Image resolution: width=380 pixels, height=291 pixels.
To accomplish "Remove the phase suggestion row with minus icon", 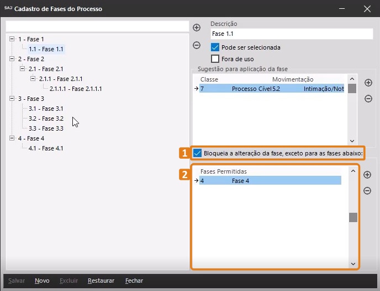I will click(368, 99).
